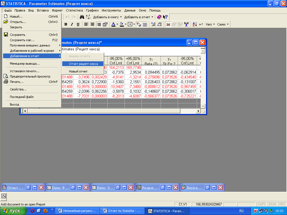Click the x=? recalculate icon

click(x=201, y=24)
